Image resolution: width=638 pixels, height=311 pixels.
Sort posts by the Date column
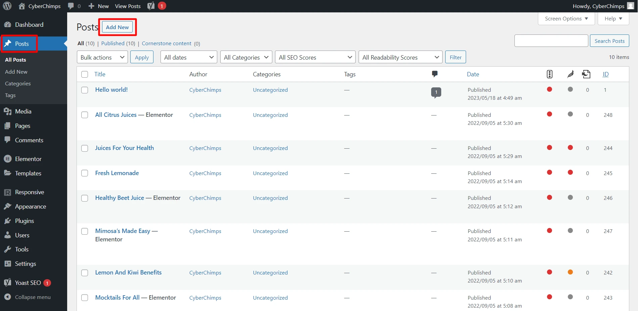(473, 74)
